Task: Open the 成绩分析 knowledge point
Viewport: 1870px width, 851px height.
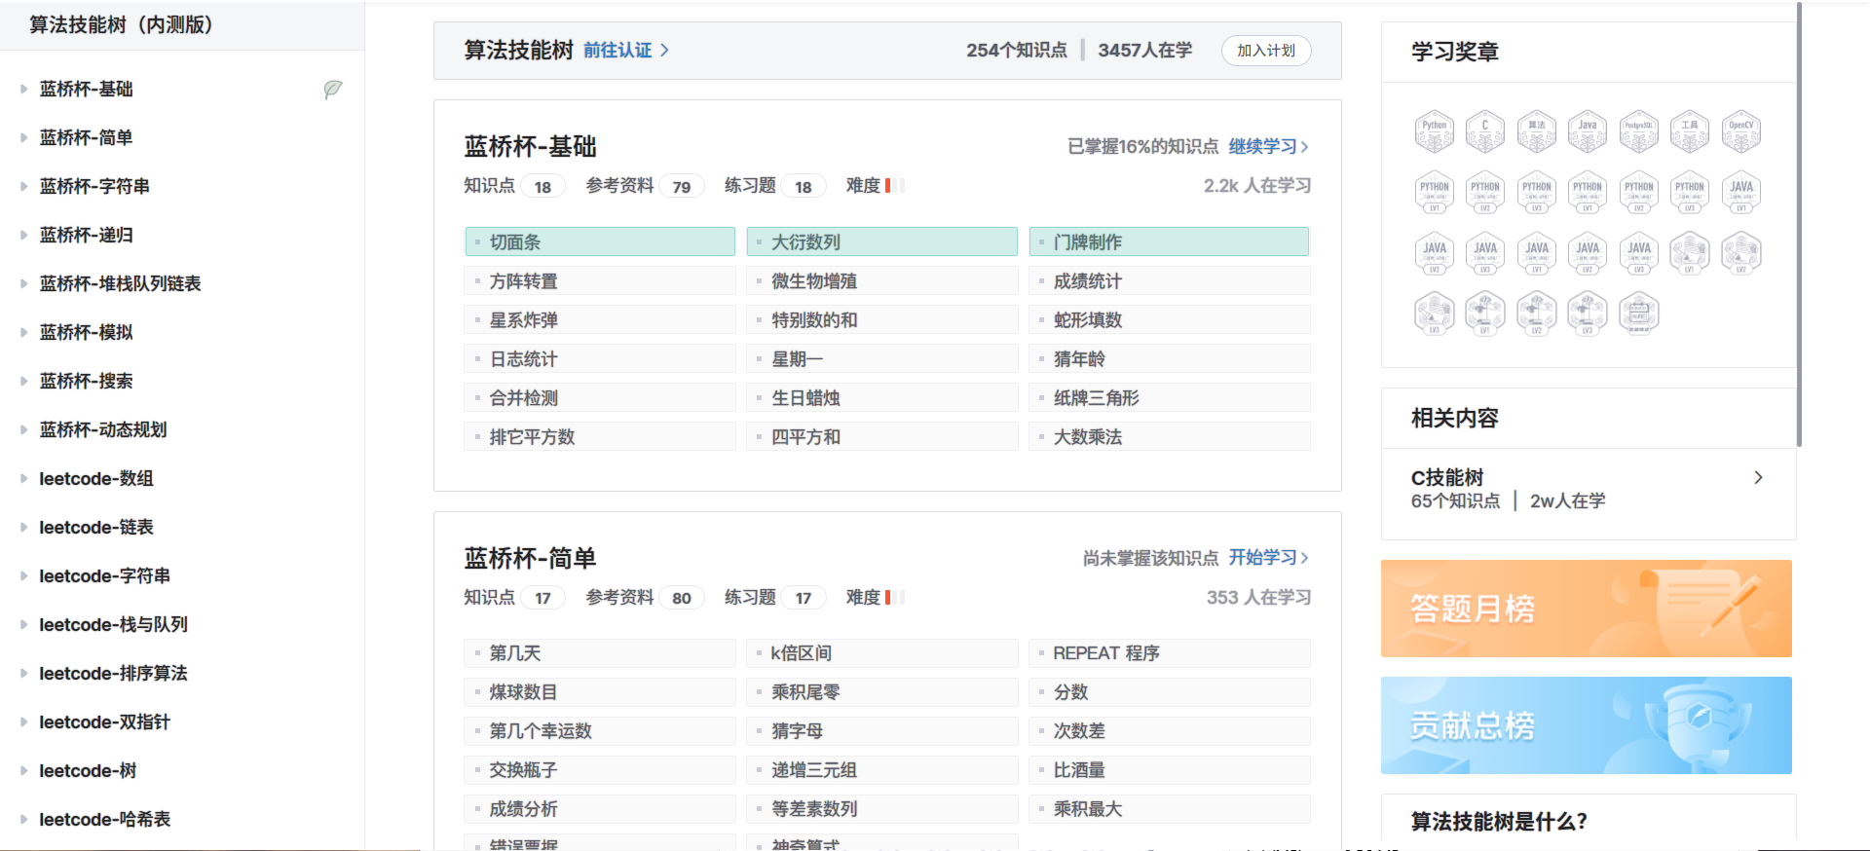Action: tap(600, 808)
